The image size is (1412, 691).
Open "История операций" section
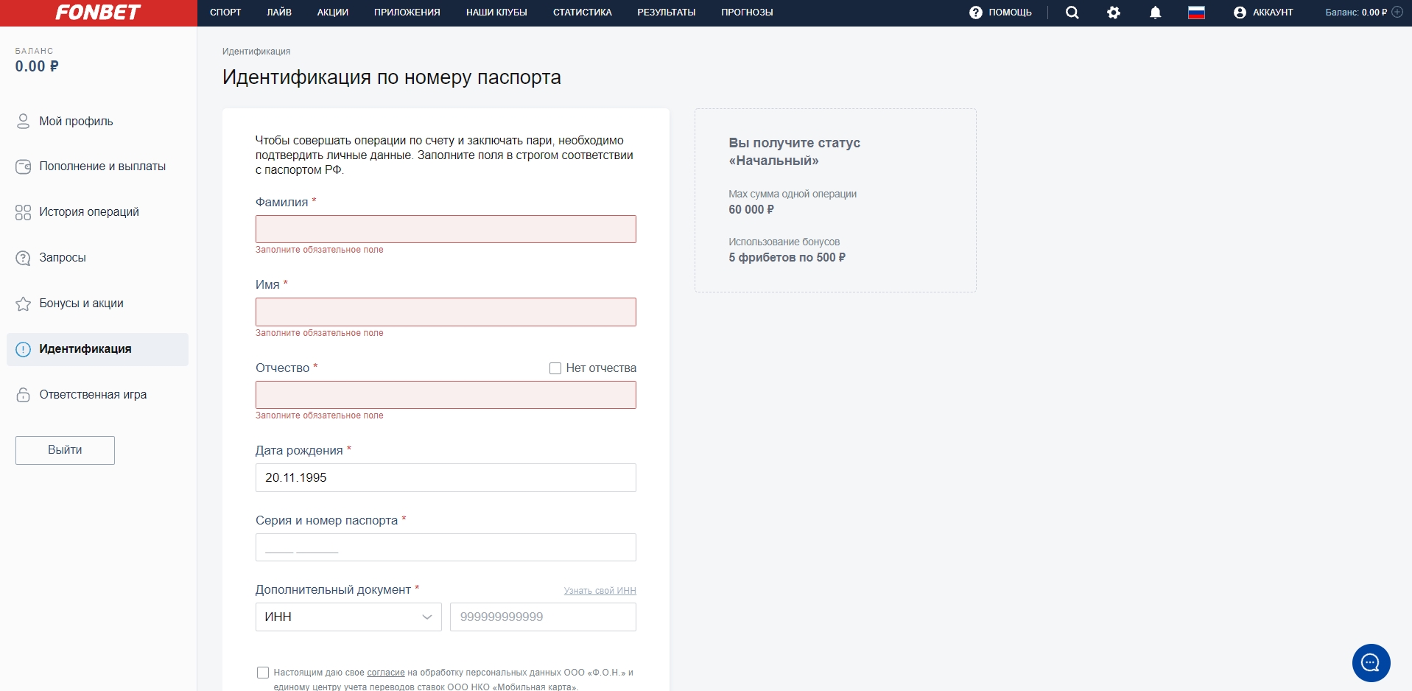[89, 212]
